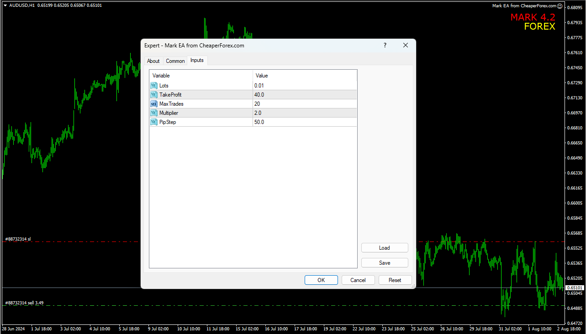Open the chart symbol dropdown arrow beside AUDUSD,H1
586x334 pixels.
pos(5,5)
